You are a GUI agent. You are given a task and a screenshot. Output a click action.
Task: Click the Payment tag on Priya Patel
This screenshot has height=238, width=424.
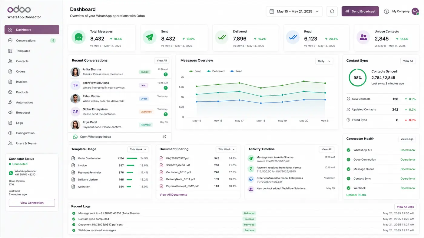coord(146,125)
